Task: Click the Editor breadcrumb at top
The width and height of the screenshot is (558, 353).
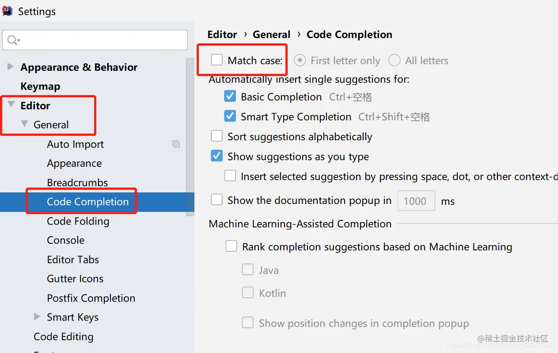Action: (222, 35)
